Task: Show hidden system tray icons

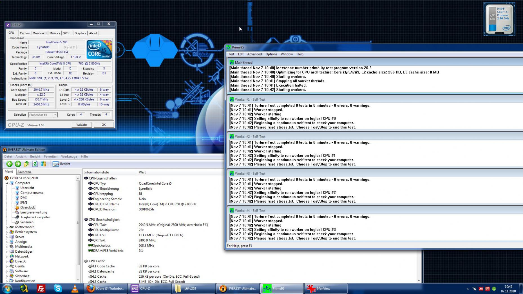Action: pyautogui.click(x=468, y=289)
